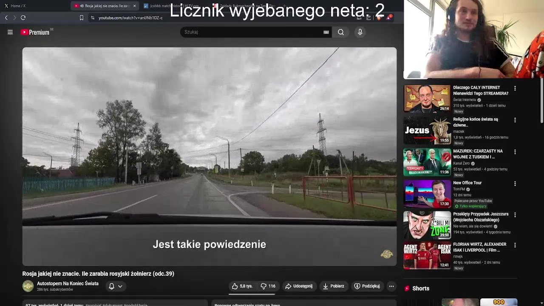Click the video player to pause playback
Viewport: 544px width, 306px height.
click(210, 156)
